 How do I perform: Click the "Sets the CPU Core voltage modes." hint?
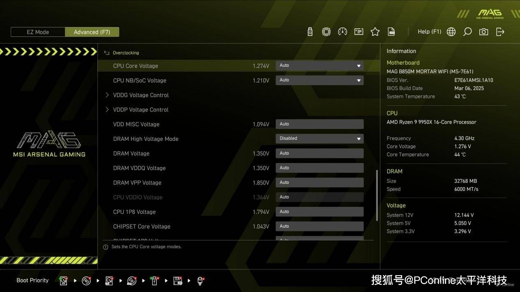click(x=147, y=247)
